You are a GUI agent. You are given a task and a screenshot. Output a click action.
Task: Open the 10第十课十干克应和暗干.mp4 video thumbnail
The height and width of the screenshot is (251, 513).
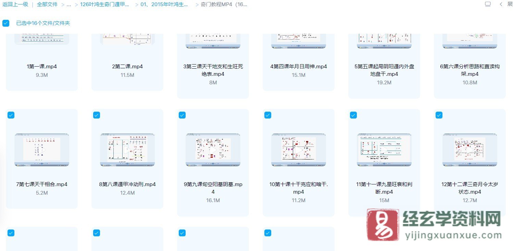[x=299, y=150]
